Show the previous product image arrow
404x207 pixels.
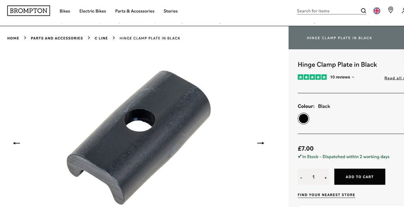pos(17,143)
